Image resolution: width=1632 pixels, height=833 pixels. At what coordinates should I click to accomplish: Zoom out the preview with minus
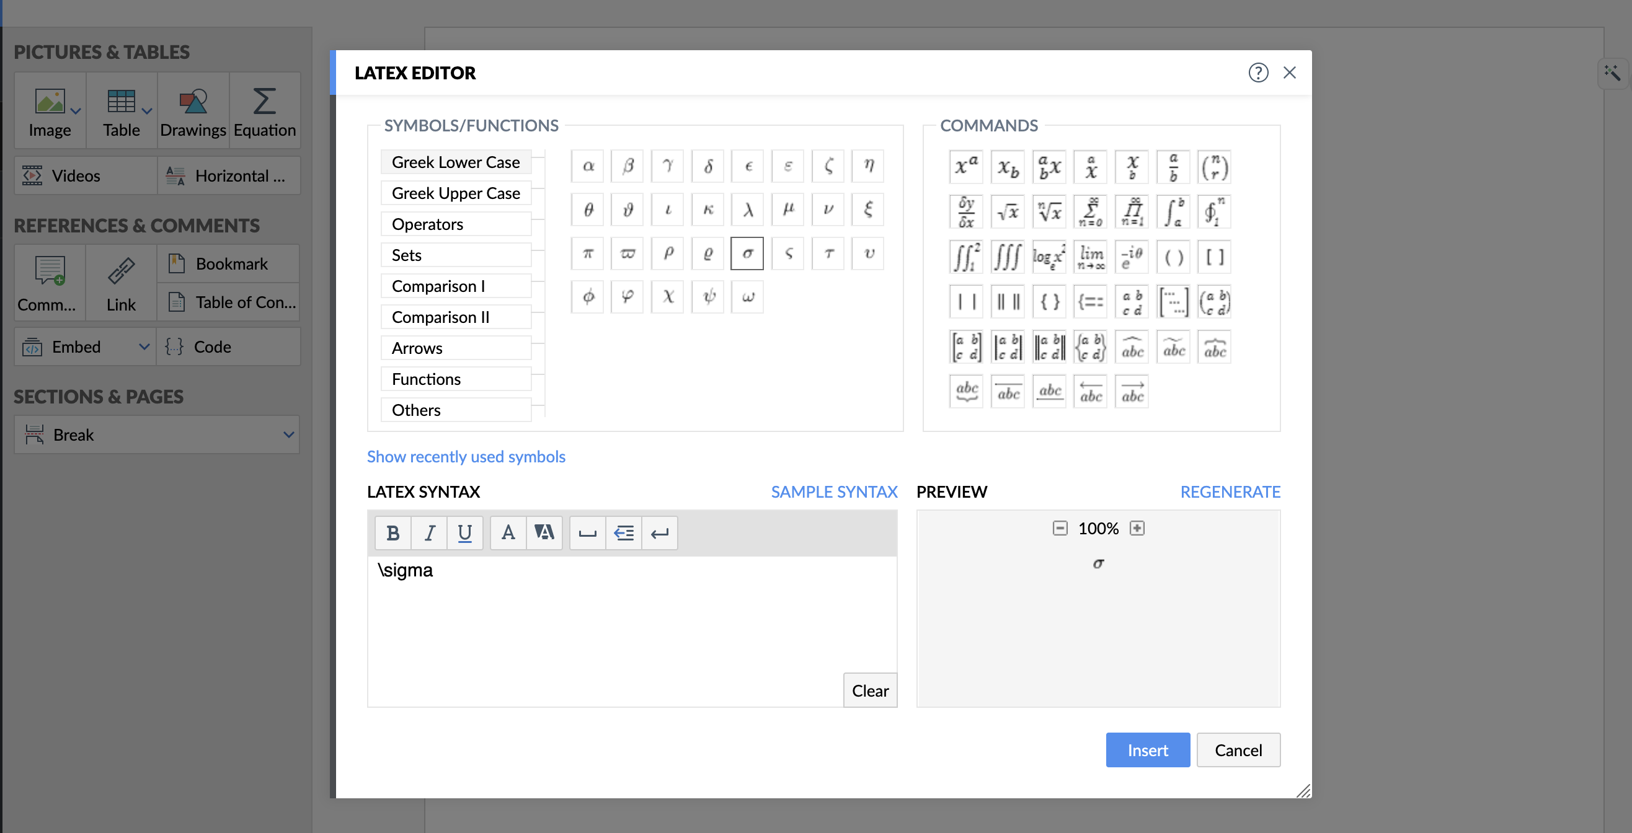coord(1060,528)
